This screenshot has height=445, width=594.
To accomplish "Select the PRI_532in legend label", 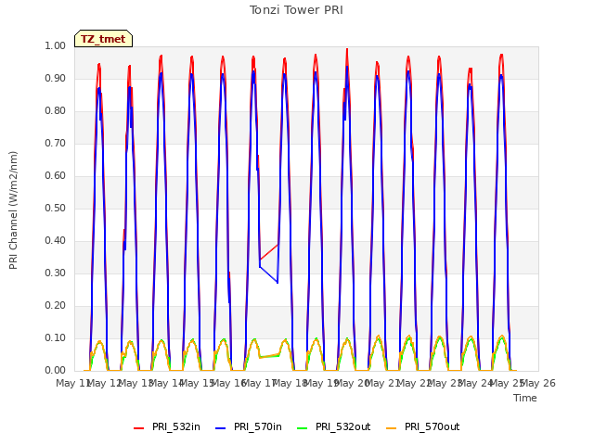I will tap(176, 426).
